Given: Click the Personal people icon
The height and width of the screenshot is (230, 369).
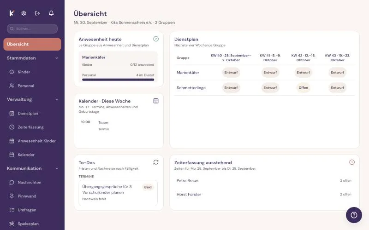Looking at the screenshot, I should (12, 86).
